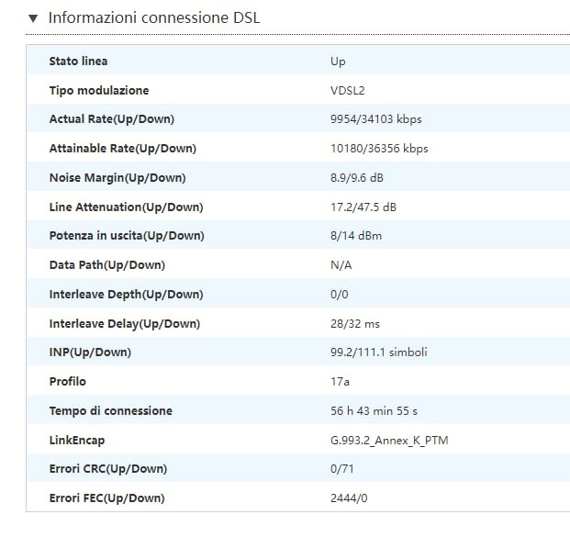Select the Actual Rate value 9954/34103 kbps
Image resolution: width=570 pixels, height=537 pixels.
376,119
